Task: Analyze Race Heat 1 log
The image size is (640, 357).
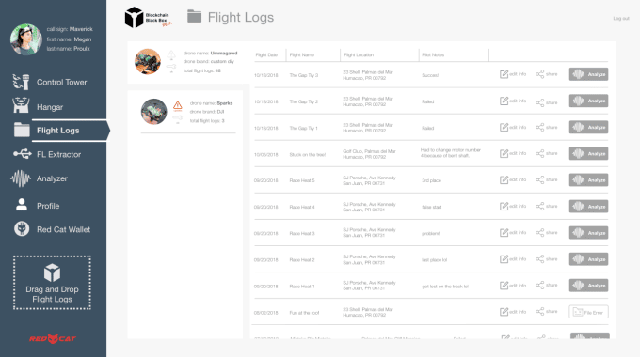Action: tap(588, 286)
